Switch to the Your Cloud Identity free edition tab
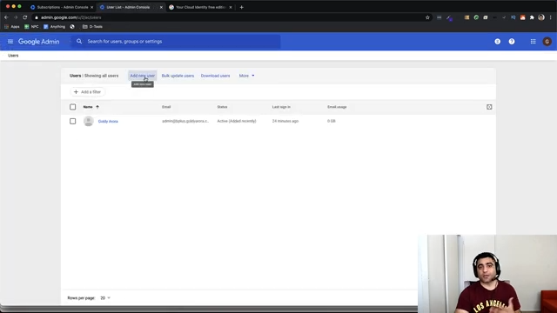Viewport: 557px width, 313px height. pyautogui.click(x=200, y=7)
